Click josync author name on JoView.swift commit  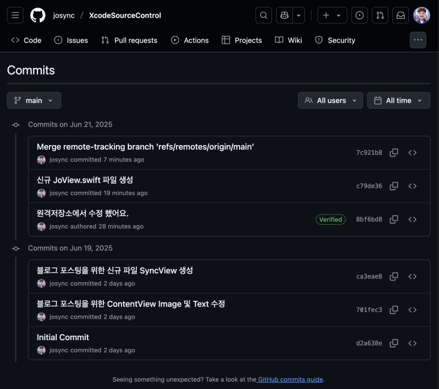[x=59, y=193]
